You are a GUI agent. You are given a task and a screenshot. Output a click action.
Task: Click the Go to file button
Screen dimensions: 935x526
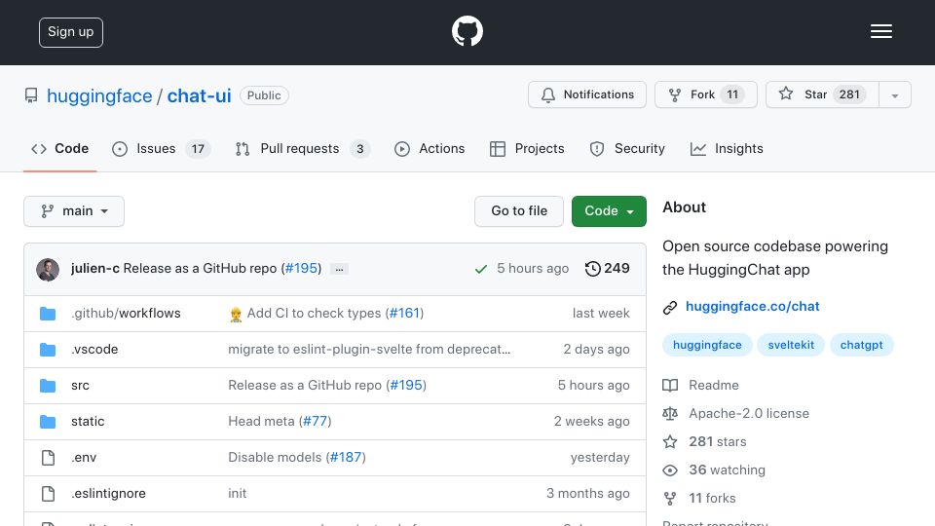(519, 211)
